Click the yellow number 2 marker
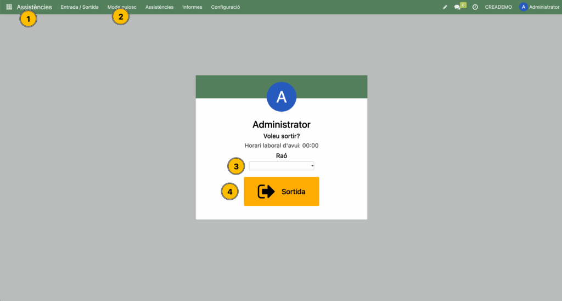 point(120,16)
